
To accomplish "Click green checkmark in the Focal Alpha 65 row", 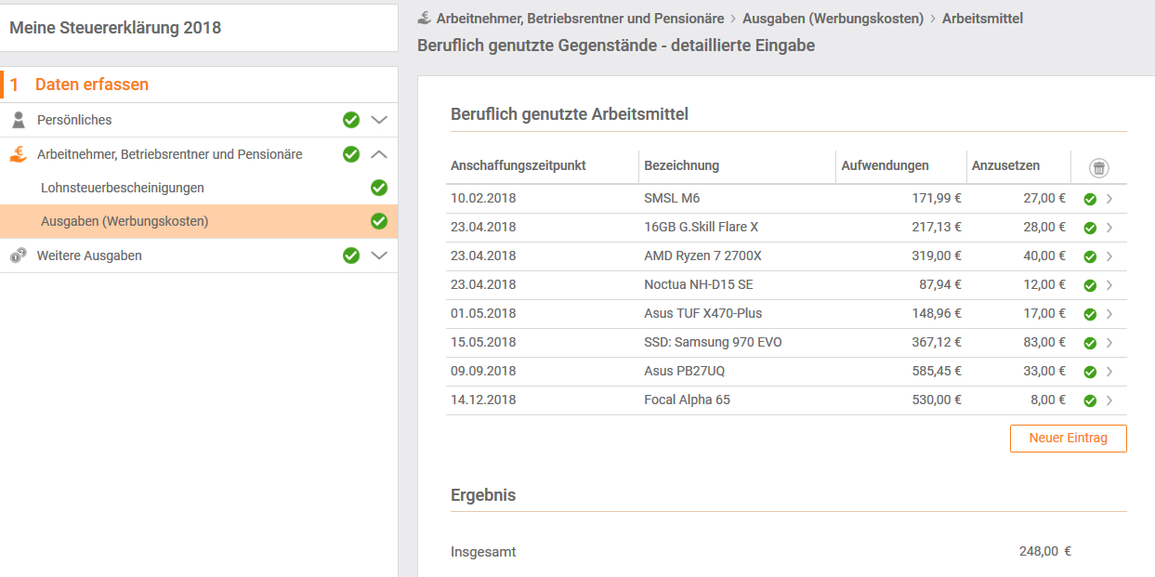I will 1090,400.
